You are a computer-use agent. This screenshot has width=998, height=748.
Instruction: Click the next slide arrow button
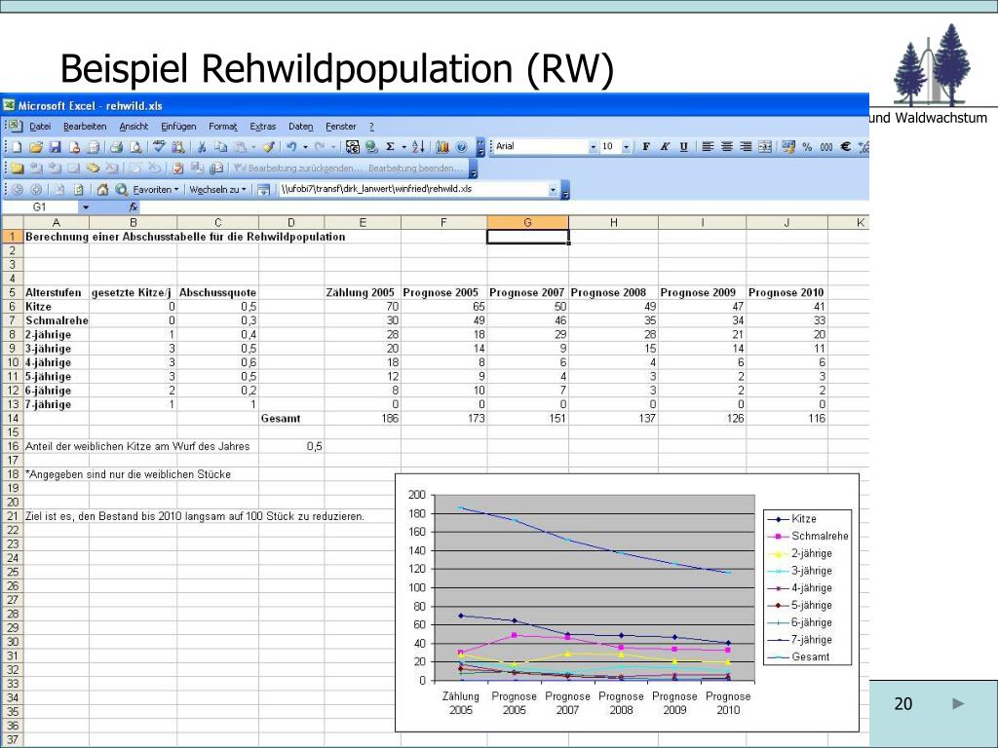(x=958, y=703)
